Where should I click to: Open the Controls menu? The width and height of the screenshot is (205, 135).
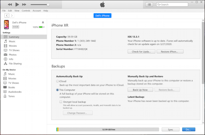click(x=26, y=11)
